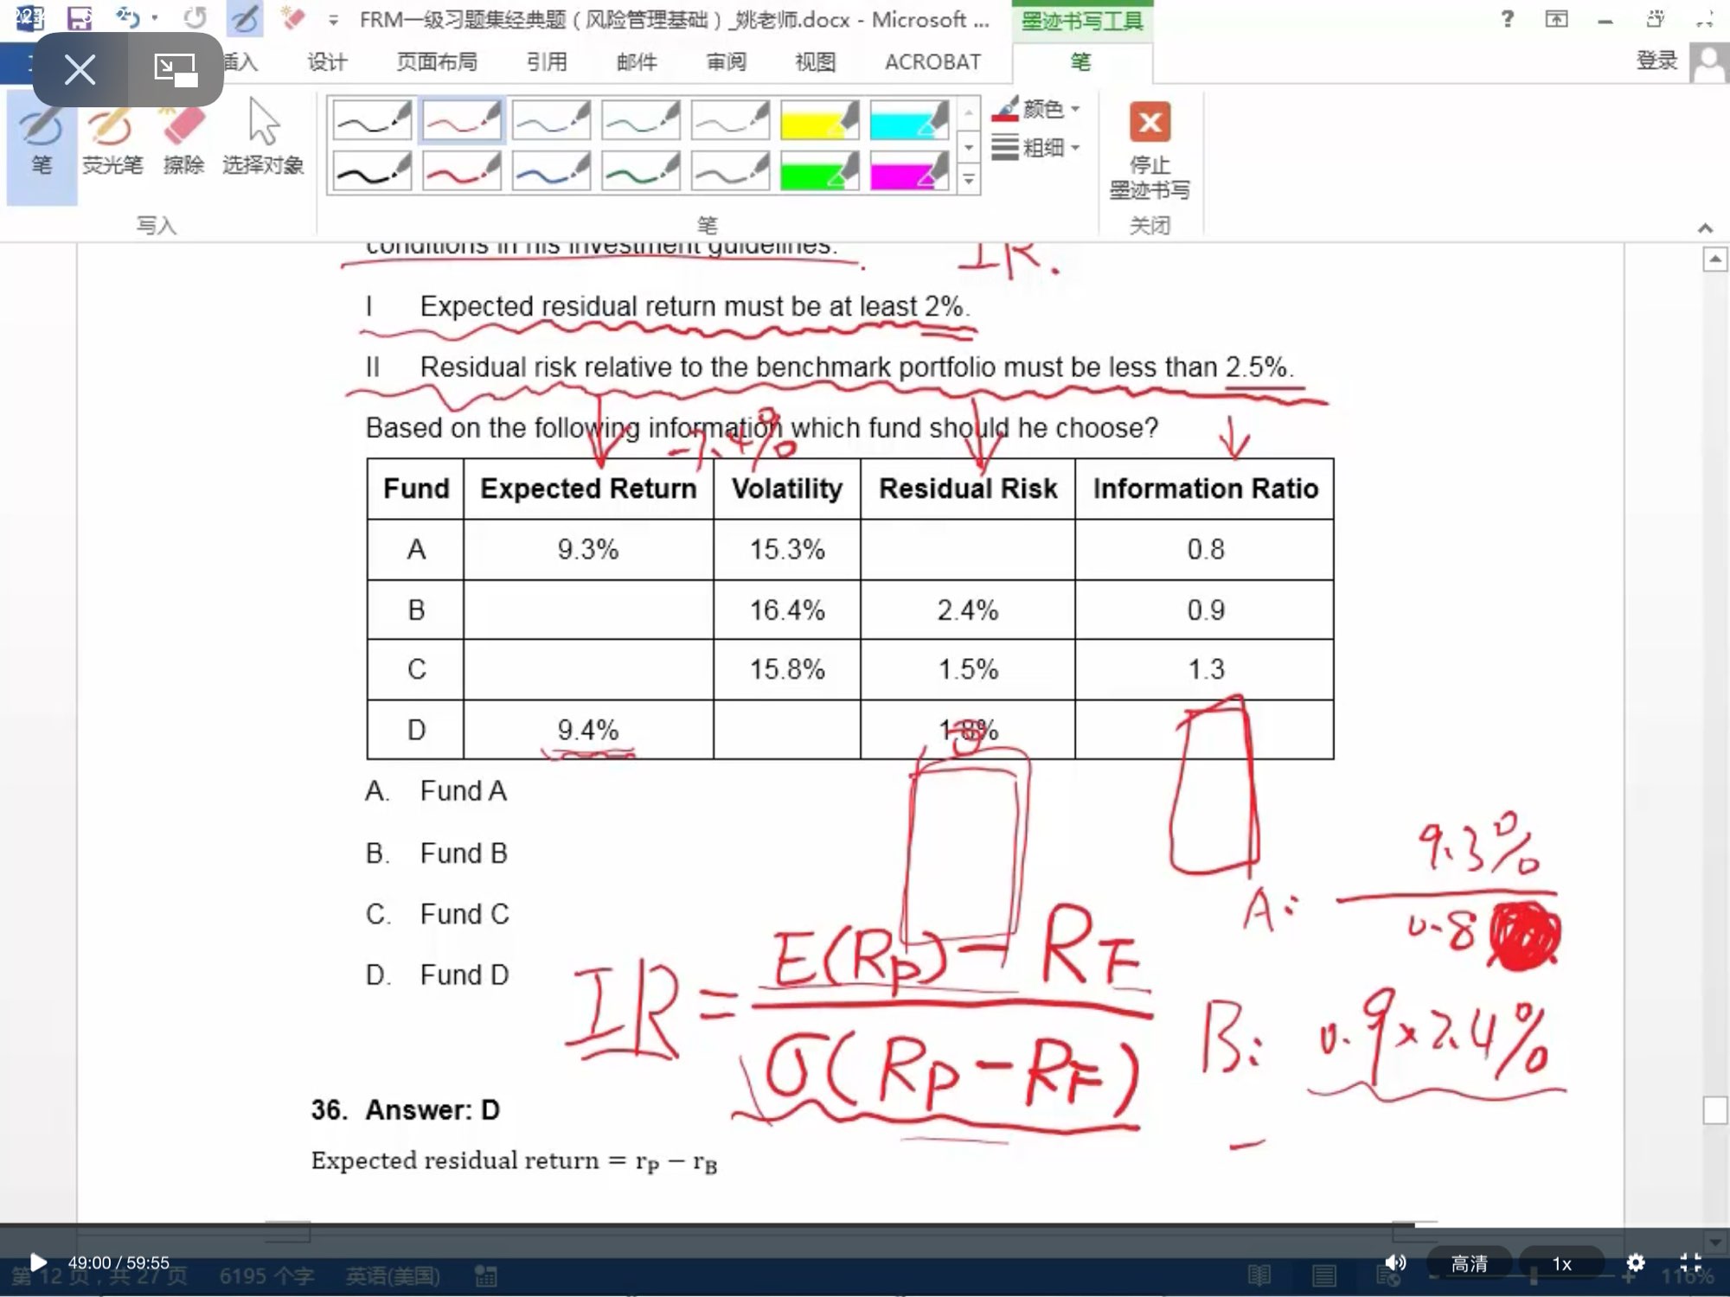1730x1297 pixels.
Task: Change video quality with 高清 button
Action: [x=1469, y=1263]
